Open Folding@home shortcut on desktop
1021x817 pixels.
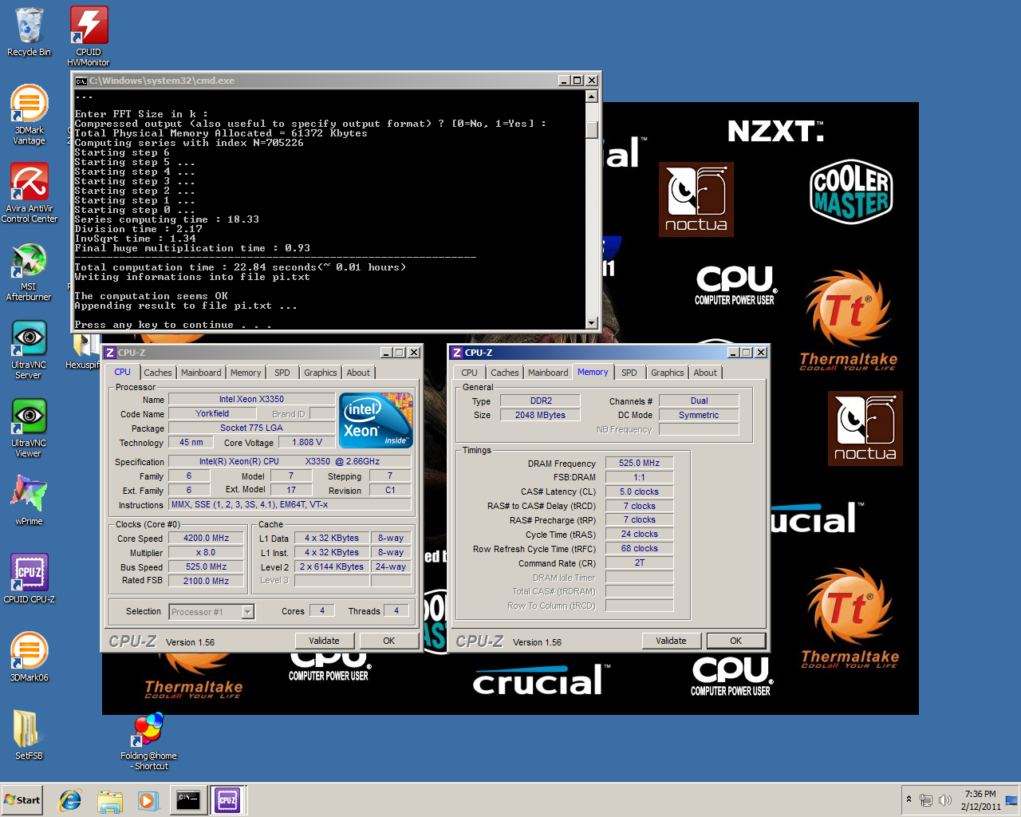click(148, 742)
